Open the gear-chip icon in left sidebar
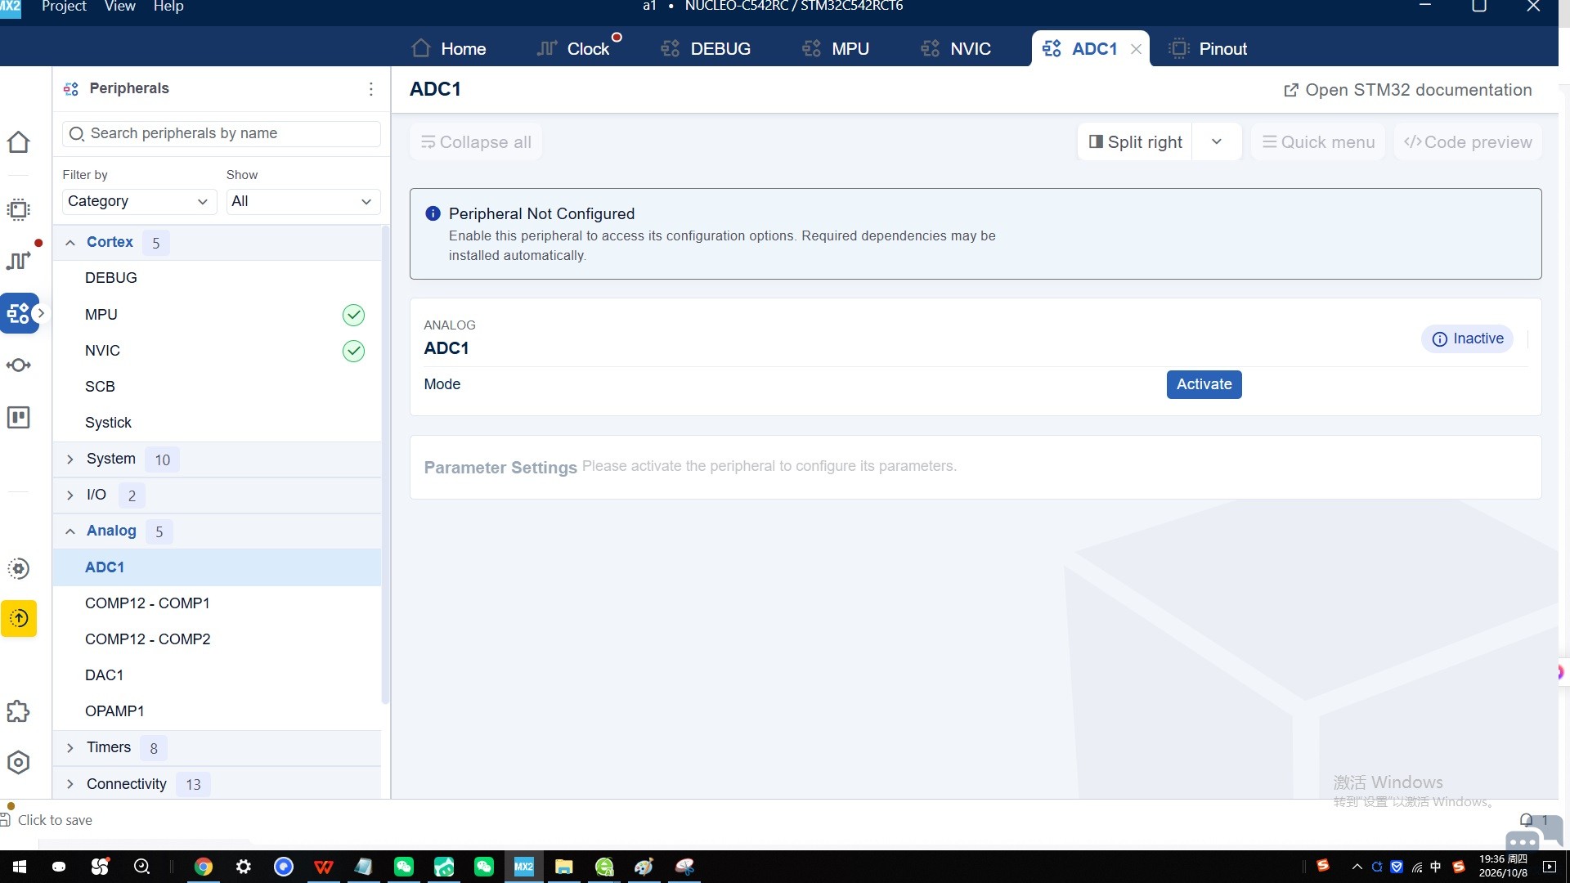1570x883 pixels. [18, 568]
